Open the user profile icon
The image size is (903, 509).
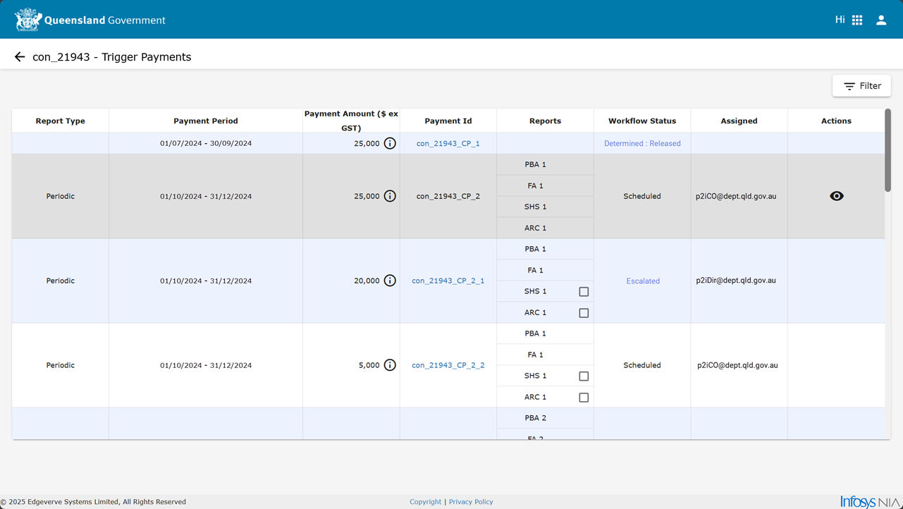[x=881, y=20]
